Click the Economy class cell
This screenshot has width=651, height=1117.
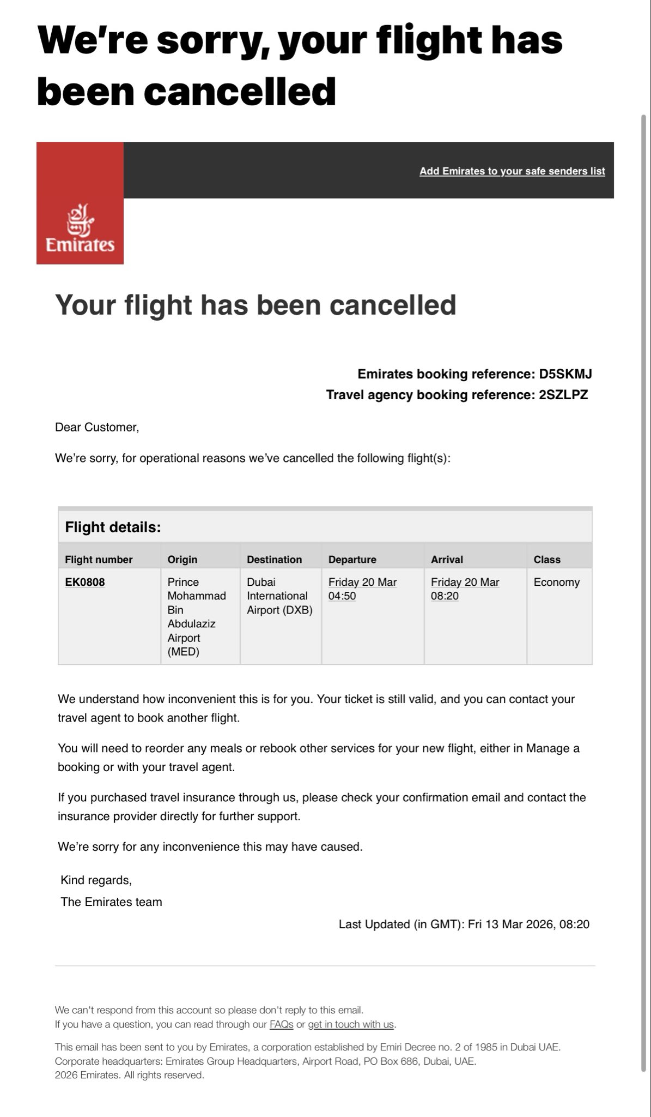556,582
